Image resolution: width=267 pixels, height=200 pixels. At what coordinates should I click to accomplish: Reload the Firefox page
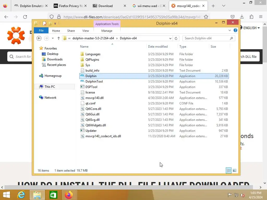(x=25, y=17)
